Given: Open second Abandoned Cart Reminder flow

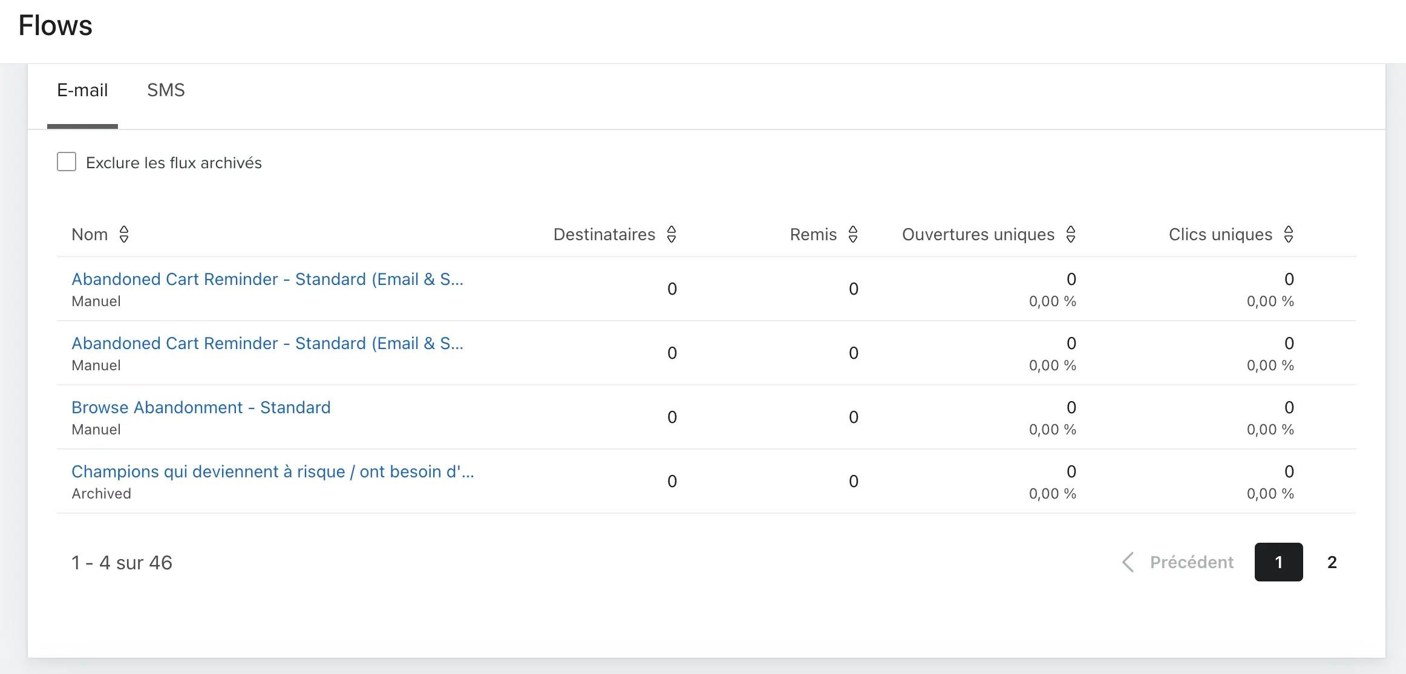Looking at the screenshot, I should 267,343.
